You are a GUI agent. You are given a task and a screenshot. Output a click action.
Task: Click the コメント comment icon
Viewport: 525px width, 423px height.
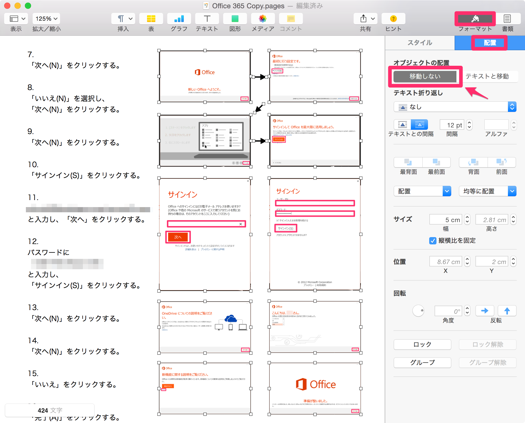coord(291,19)
